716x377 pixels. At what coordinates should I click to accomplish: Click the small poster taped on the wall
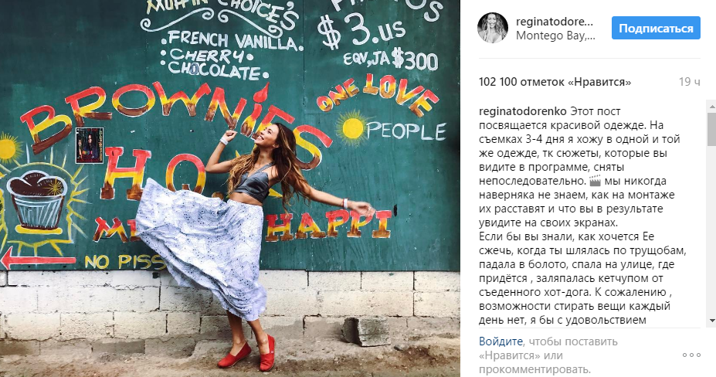pyautogui.click(x=89, y=145)
